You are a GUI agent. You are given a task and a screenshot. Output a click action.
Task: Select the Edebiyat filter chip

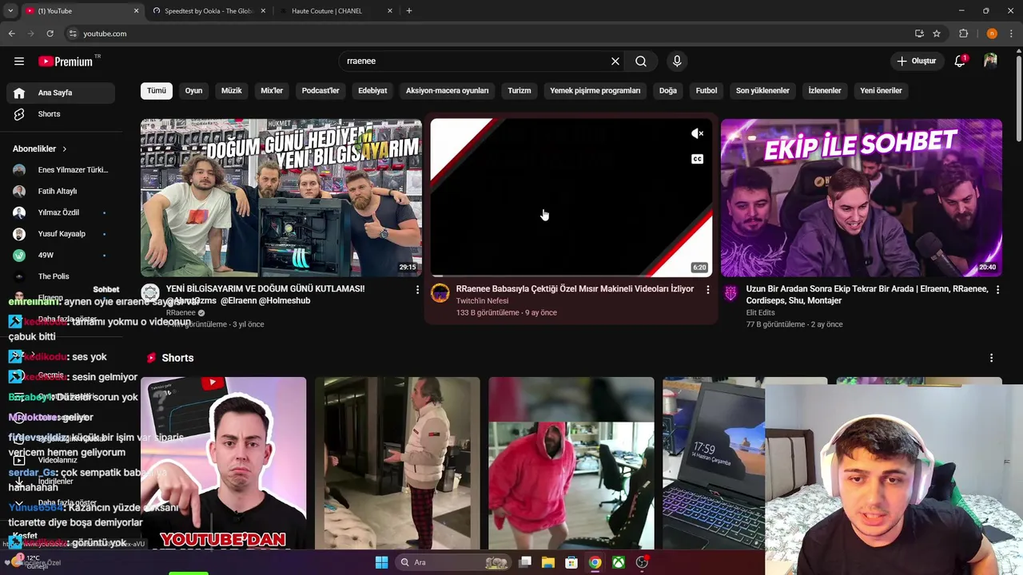(372, 91)
